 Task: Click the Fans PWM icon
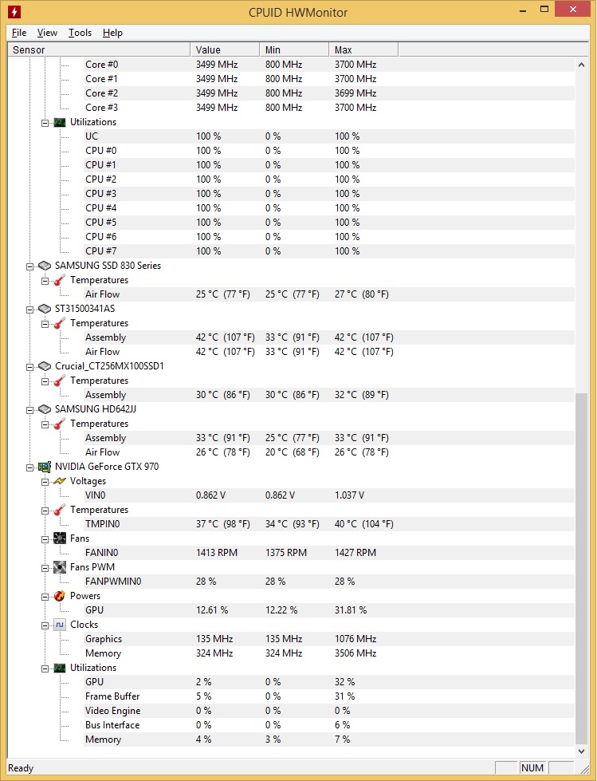(60, 567)
